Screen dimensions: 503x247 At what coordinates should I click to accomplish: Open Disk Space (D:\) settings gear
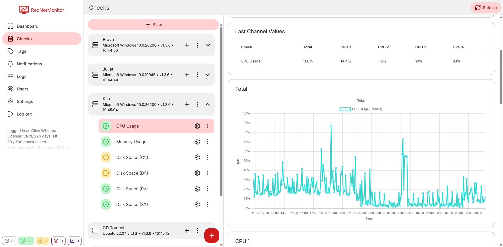pyautogui.click(x=197, y=173)
